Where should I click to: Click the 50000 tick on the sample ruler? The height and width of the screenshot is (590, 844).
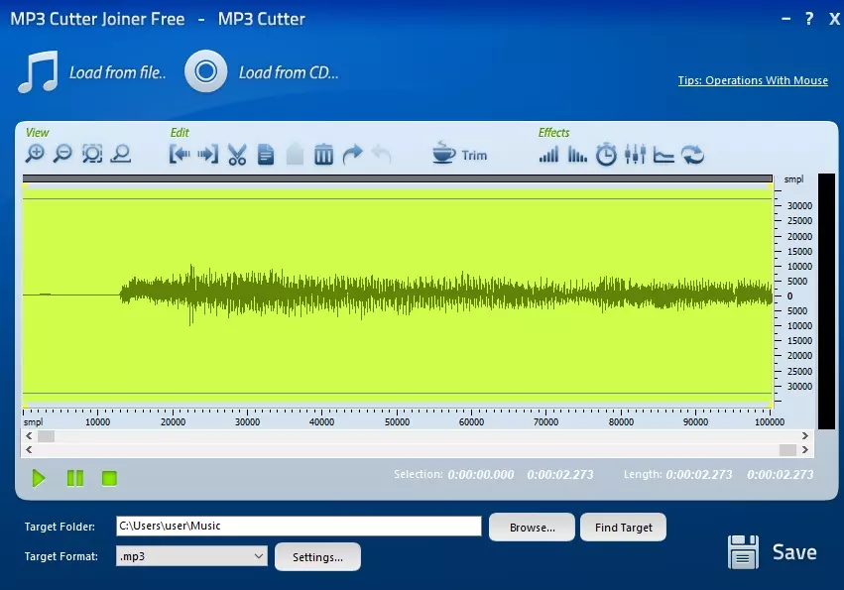click(397, 422)
